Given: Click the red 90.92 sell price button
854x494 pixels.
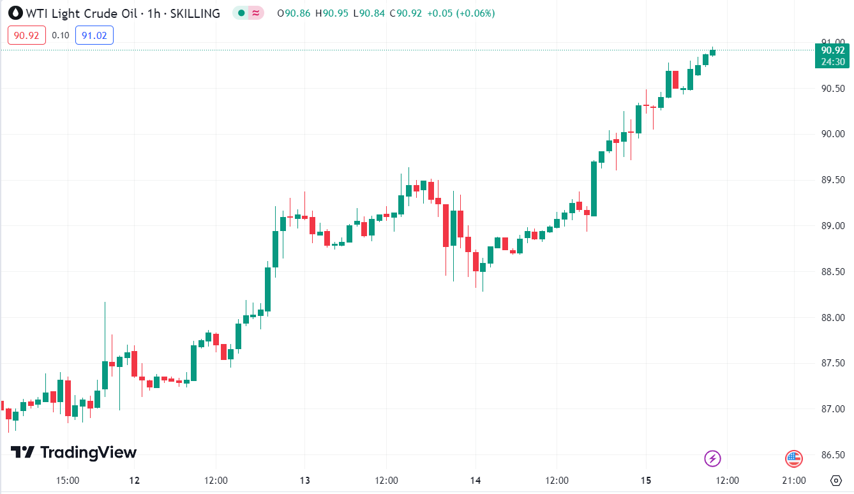Looking at the screenshot, I should [27, 35].
